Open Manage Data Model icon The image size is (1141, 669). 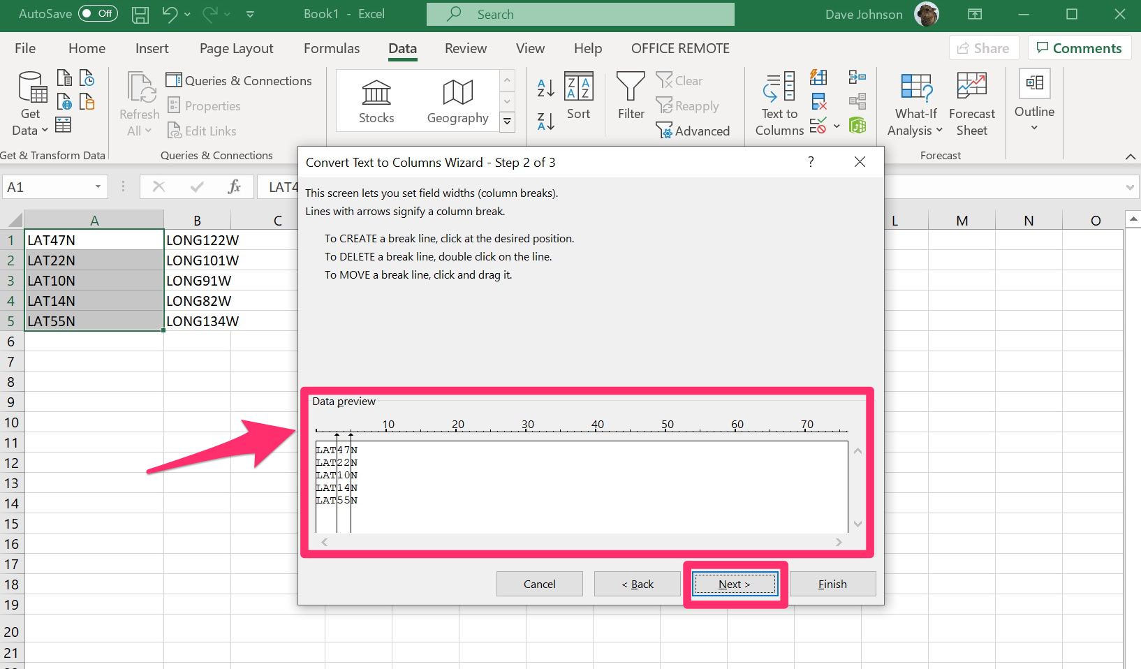(x=857, y=126)
